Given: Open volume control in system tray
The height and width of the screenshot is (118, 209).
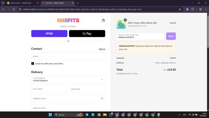Looking at the screenshot, I should [193, 115].
